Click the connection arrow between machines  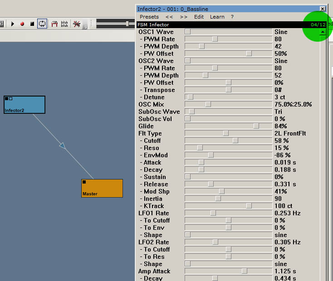tap(62, 145)
